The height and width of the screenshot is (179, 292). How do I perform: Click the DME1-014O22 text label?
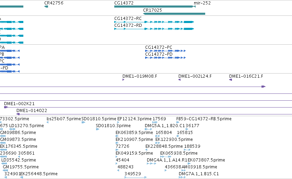[x=32, y=111]
